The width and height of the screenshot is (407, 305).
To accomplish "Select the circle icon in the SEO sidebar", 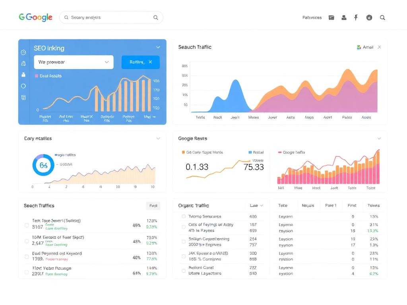I will [x=23, y=86].
